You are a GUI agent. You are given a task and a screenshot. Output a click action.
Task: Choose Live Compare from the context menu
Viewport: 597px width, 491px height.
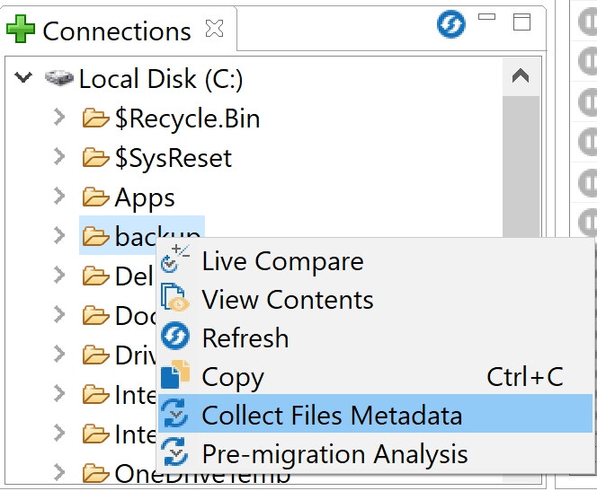coord(282,261)
